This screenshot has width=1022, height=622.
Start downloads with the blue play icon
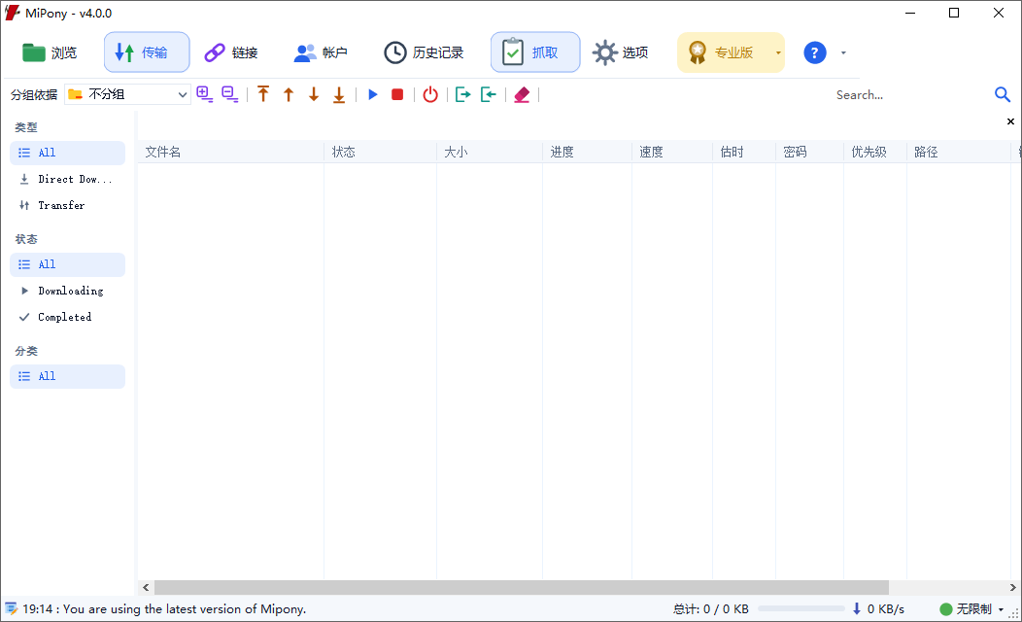pyautogui.click(x=373, y=94)
